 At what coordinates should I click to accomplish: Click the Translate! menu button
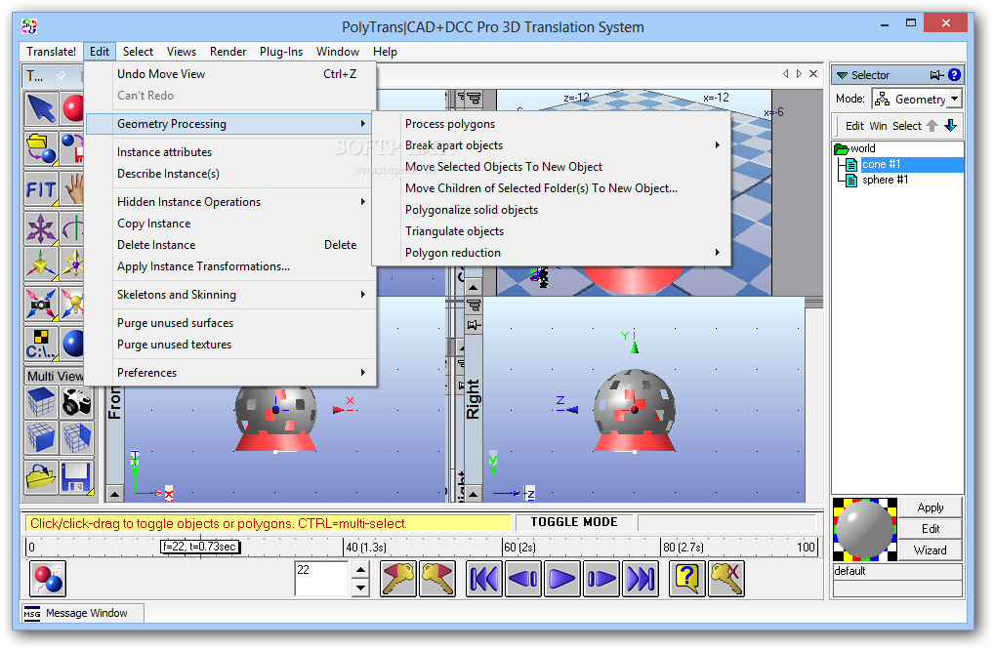[52, 52]
